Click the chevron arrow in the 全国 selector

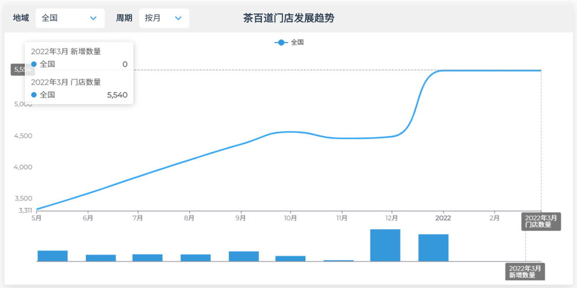pos(93,18)
